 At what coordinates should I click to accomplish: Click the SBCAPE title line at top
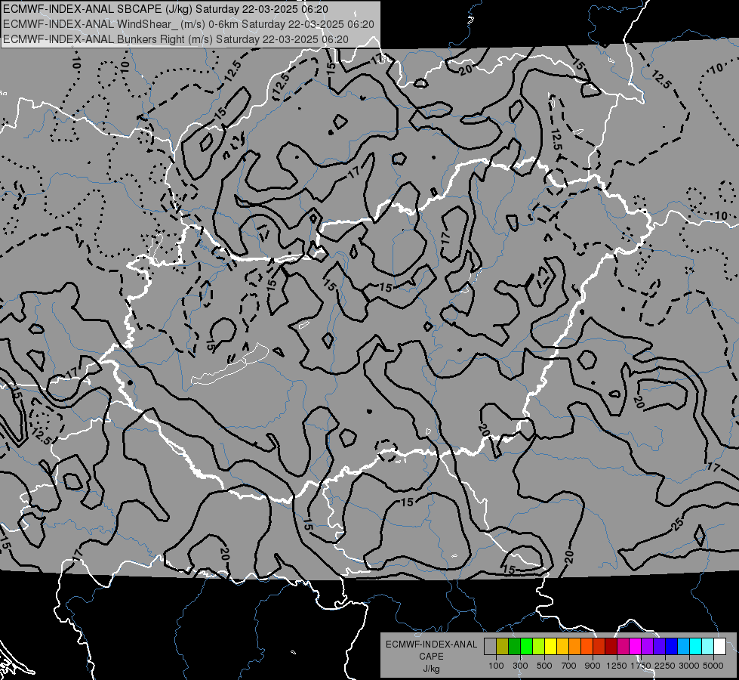click(x=166, y=9)
